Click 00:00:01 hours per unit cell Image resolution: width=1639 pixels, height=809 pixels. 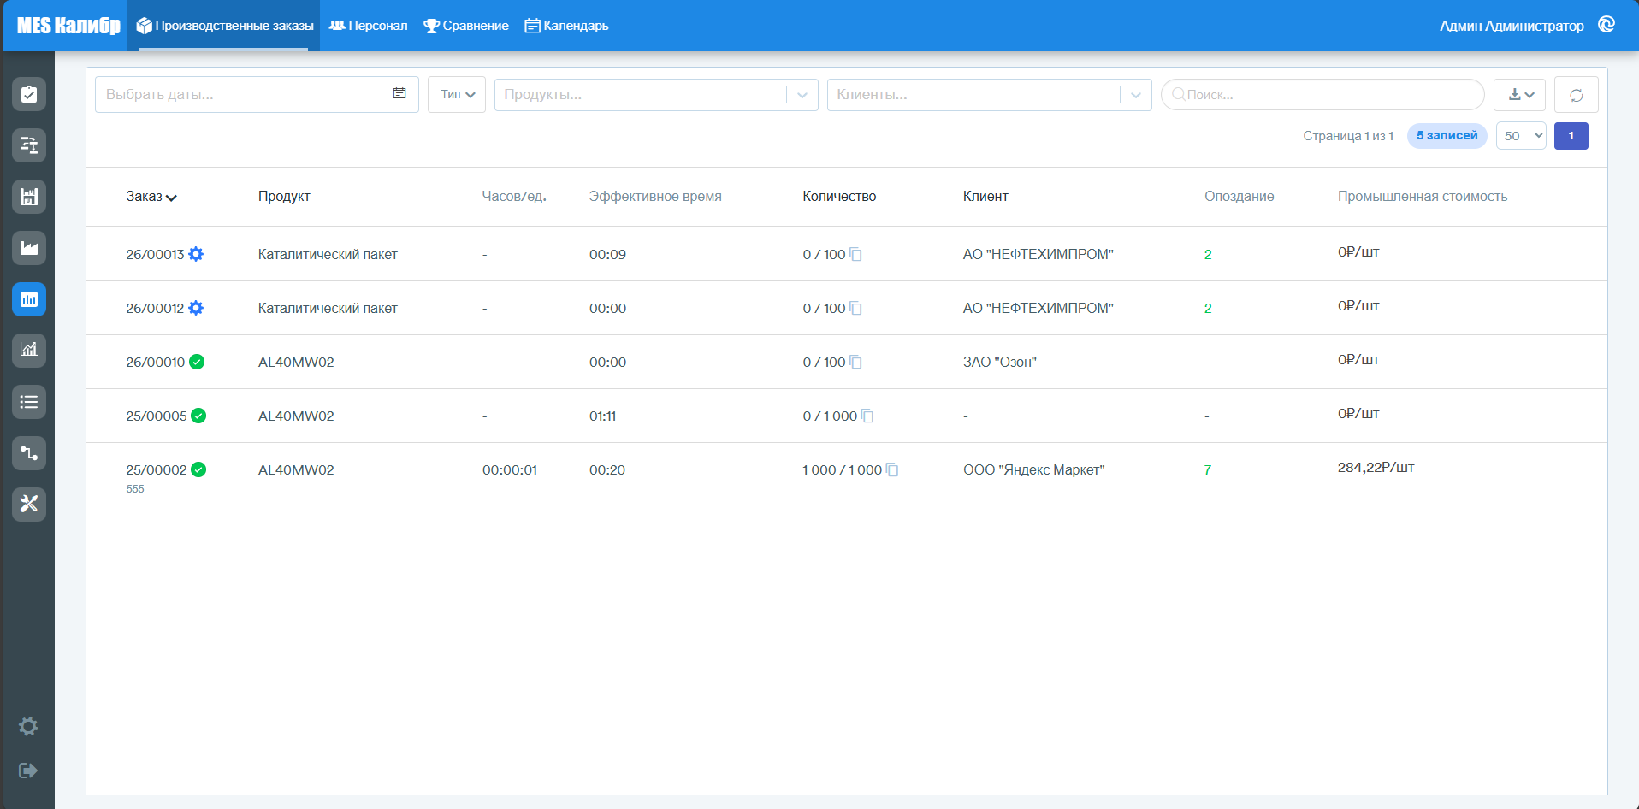pyautogui.click(x=510, y=469)
